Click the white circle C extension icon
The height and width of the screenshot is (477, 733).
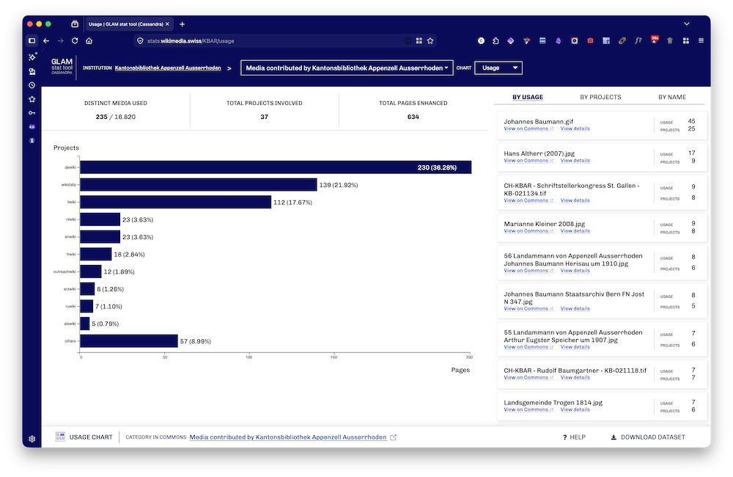(481, 40)
